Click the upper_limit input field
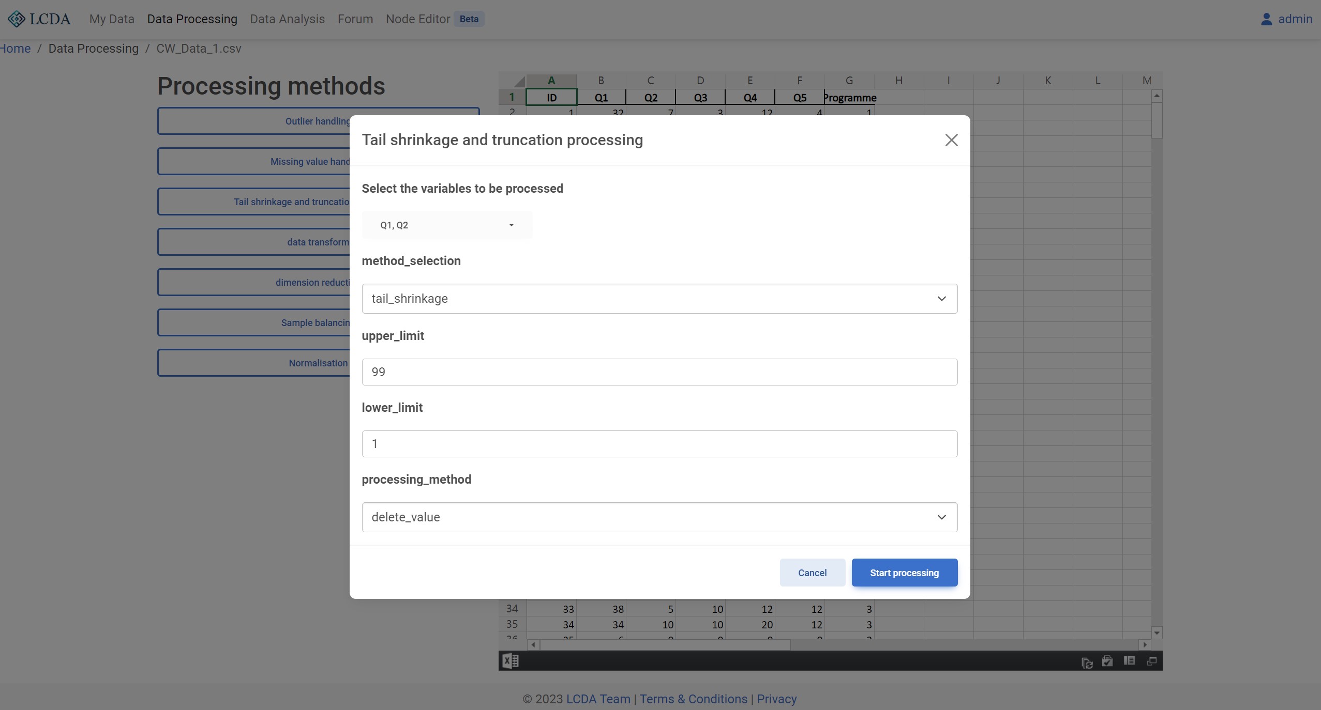This screenshot has width=1321, height=710. [x=659, y=372]
